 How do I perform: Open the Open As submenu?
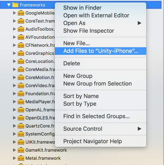(100, 23)
